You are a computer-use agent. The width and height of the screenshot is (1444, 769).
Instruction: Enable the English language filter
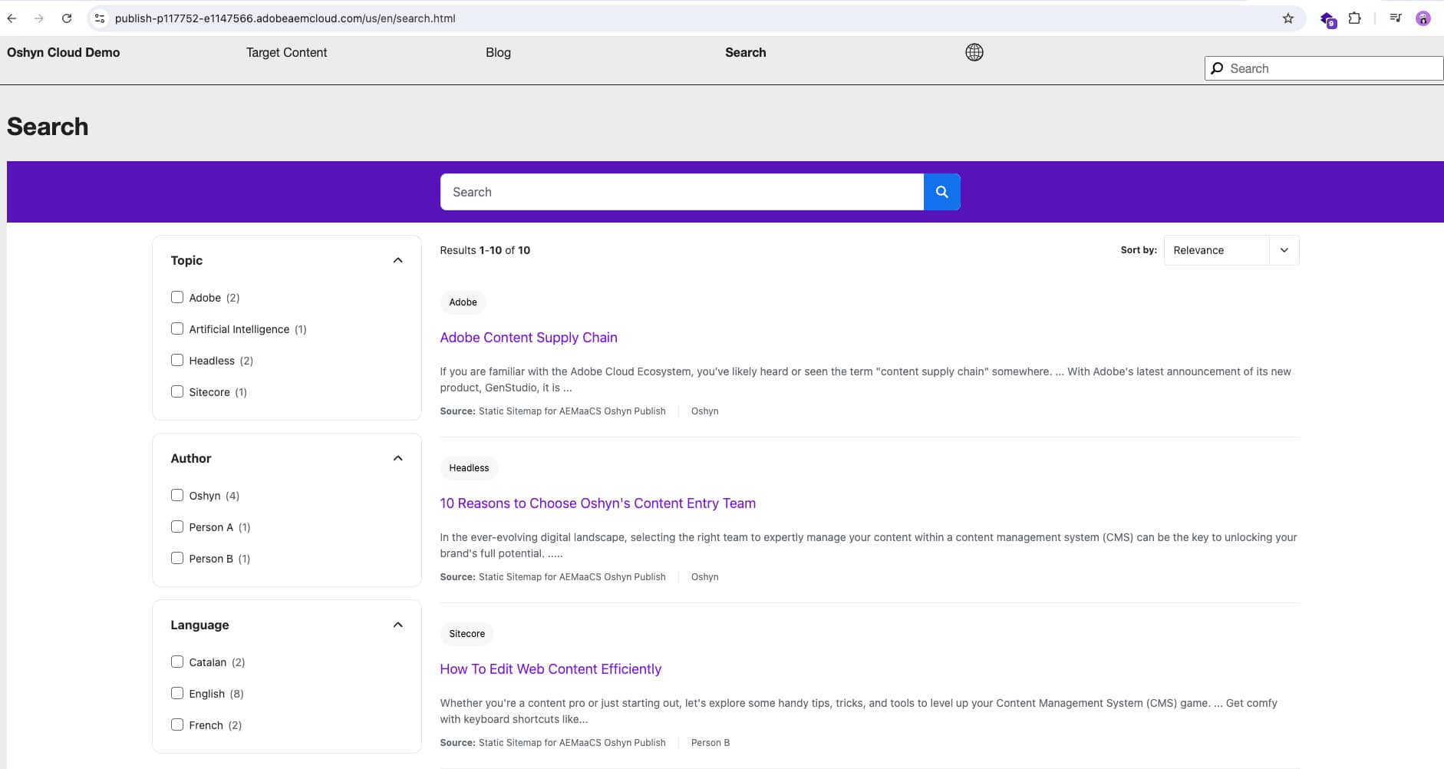177,693
